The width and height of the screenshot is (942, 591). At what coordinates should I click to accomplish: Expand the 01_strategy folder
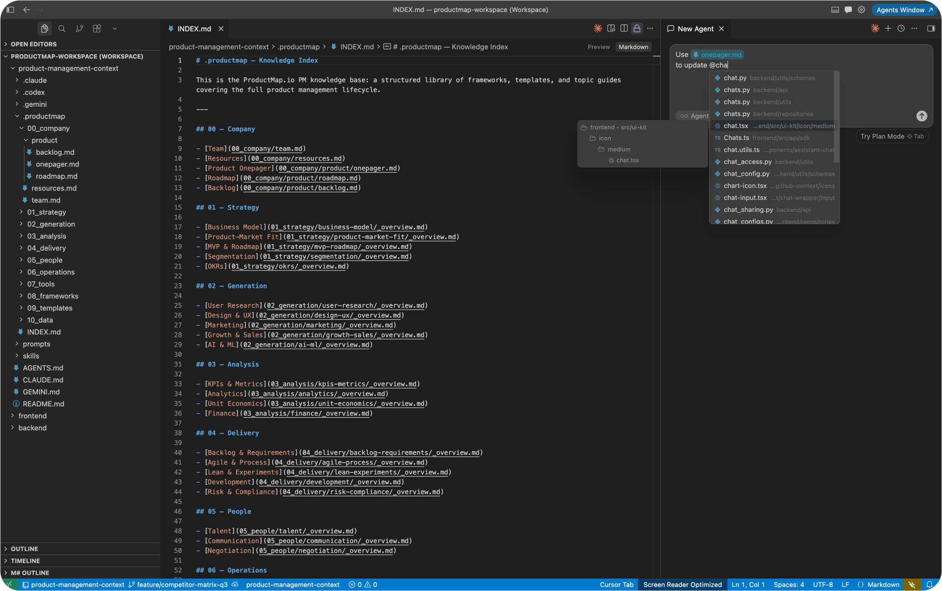(46, 212)
